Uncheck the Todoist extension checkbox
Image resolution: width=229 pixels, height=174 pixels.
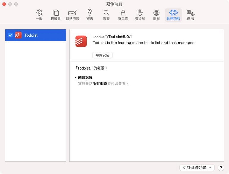click(10, 35)
